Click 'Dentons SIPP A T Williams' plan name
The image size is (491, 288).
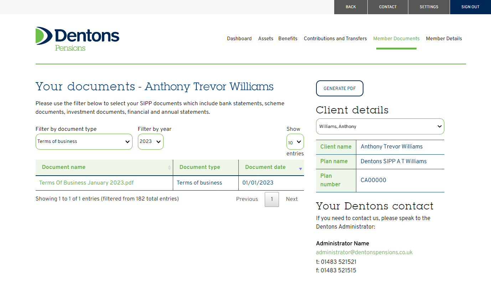tap(394, 161)
